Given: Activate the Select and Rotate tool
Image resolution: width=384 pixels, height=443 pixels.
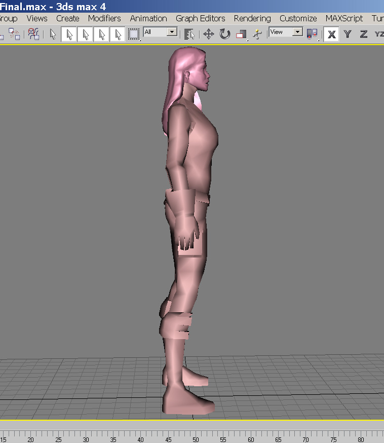Looking at the screenshot, I should pos(225,34).
